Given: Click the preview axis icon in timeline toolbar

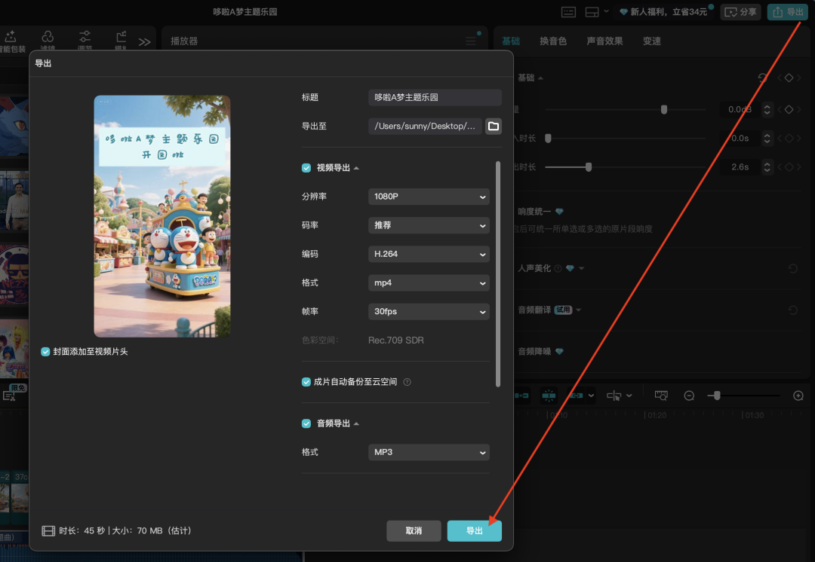Looking at the screenshot, I should click(x=660, y=395).
